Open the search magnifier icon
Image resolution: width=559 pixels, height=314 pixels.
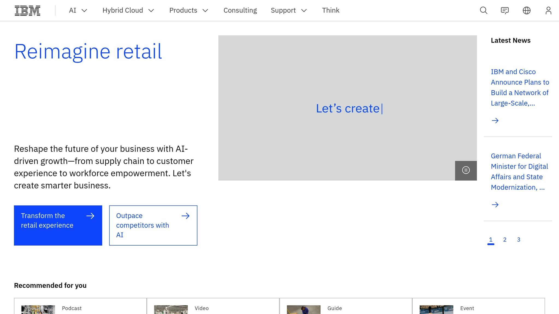tap(483, 10)
